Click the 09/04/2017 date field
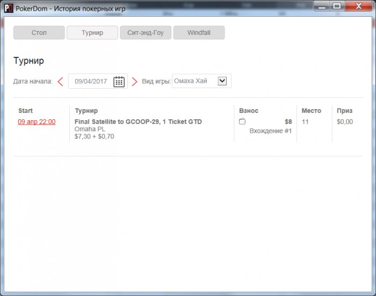 click(98, 81)
